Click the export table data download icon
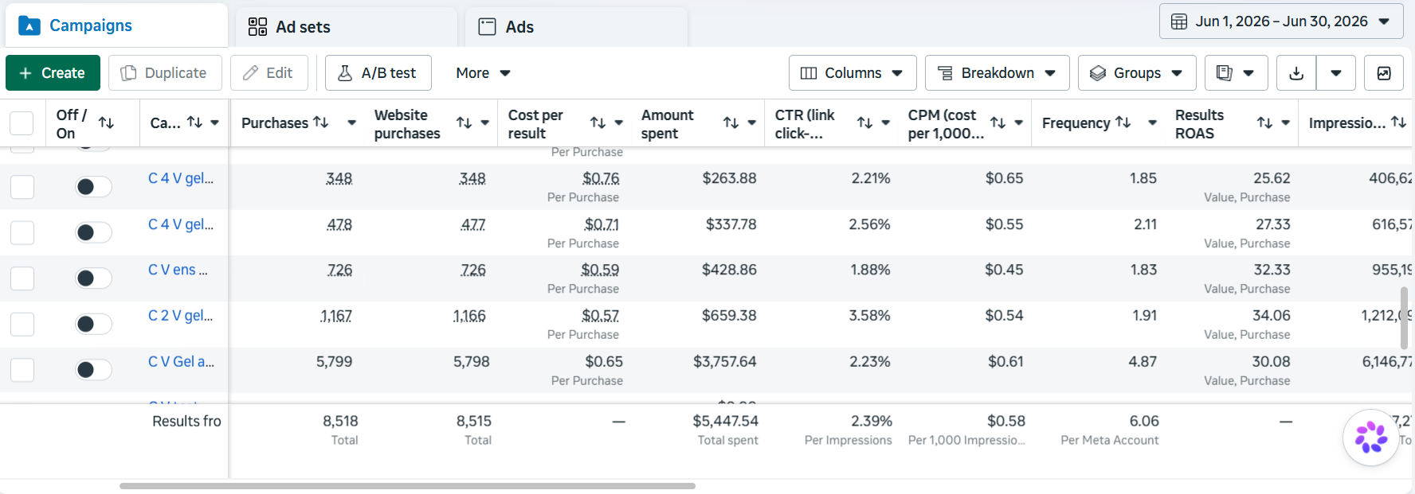Image resolution: width=1415 pixels, height=494 pixels. click(x=1296, y=73)
